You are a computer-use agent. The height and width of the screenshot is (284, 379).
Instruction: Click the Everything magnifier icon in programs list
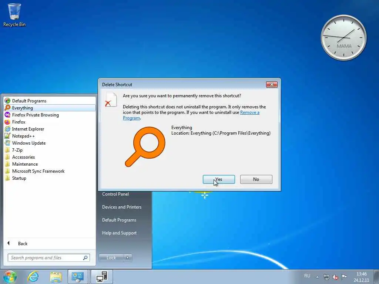[7, 108]
